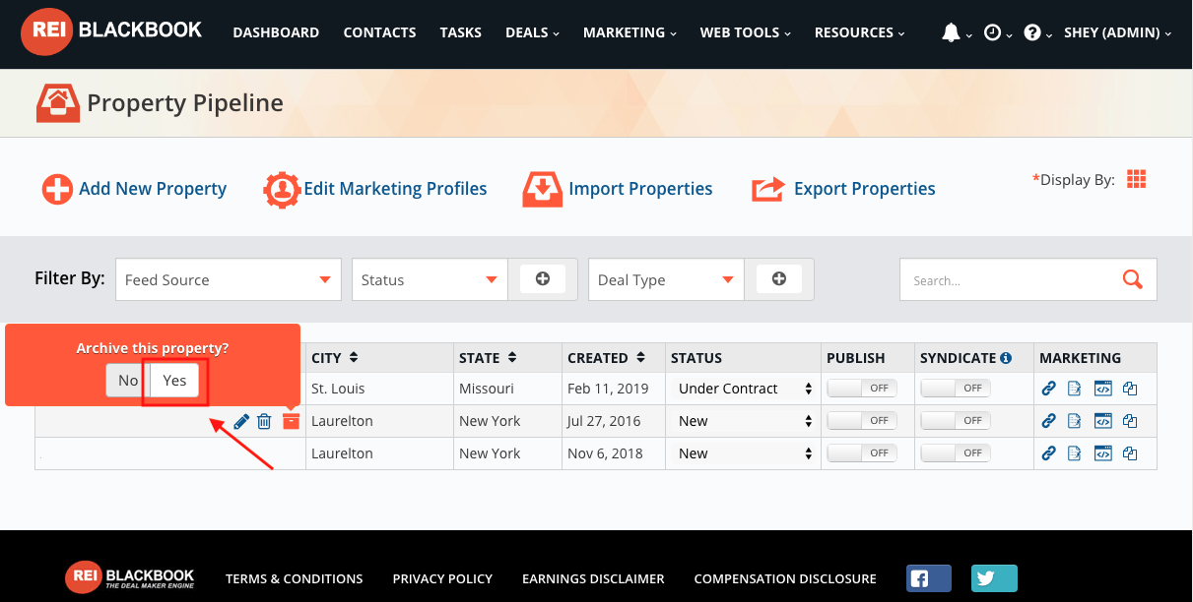The width and height of the screenshot is (1193, 602).
Task: Sort the table by Created date
Action: tap(640, 358)
